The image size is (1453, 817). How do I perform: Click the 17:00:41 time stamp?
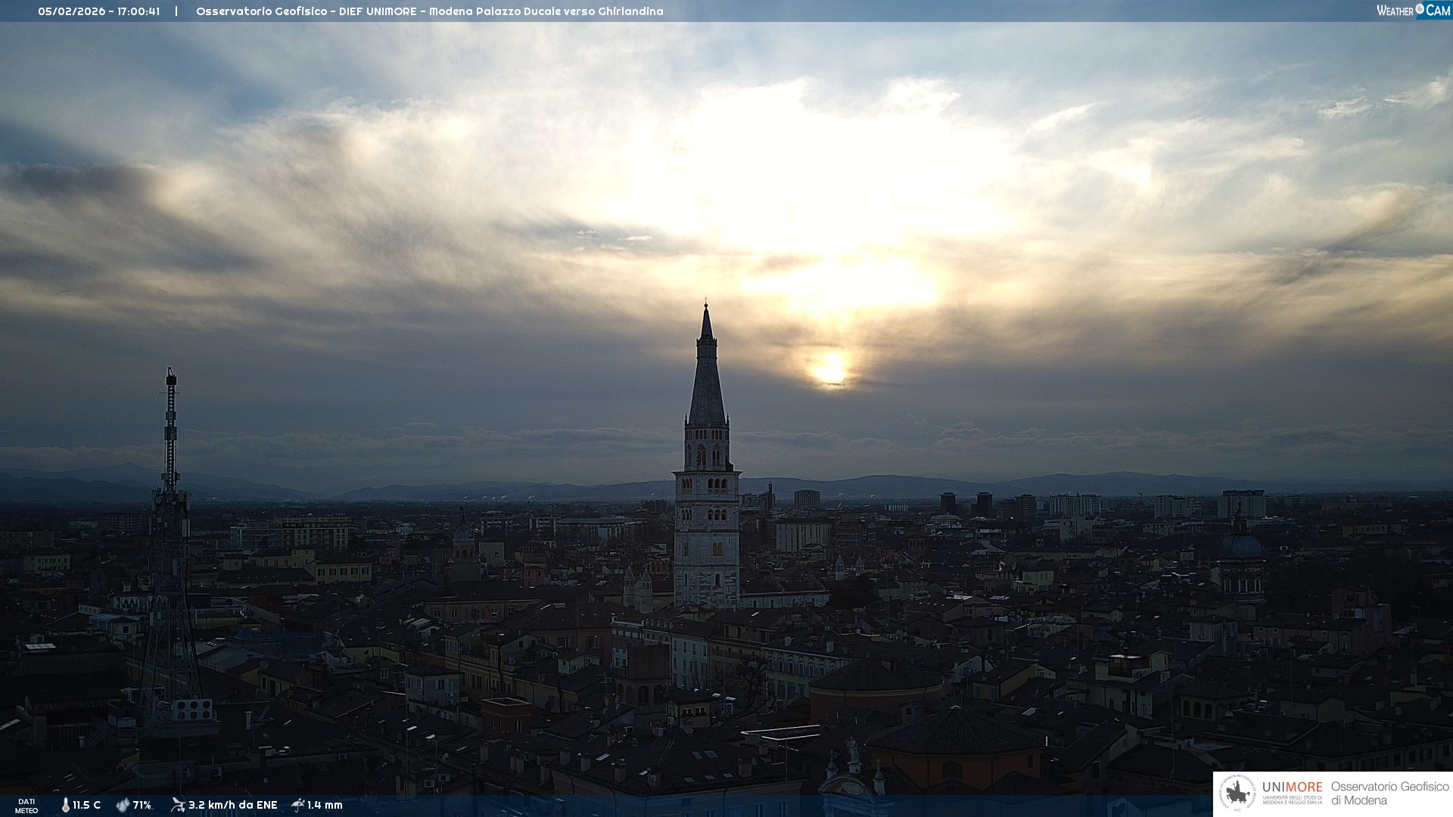point(138,11)
